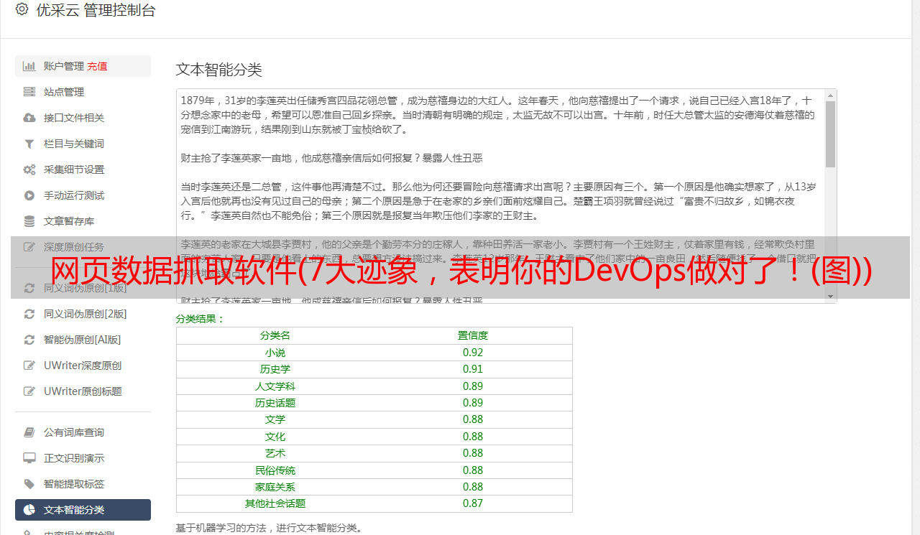The height and width of the screenshot is (535, 920).
Task: Open the 同义词伪原创[2版] menu item
Action: pos(85,314)
